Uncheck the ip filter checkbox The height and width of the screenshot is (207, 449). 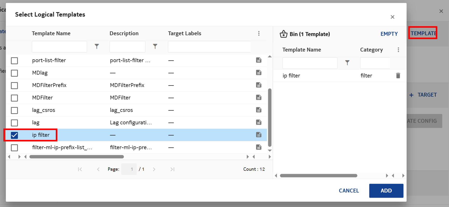click(15, 135)
